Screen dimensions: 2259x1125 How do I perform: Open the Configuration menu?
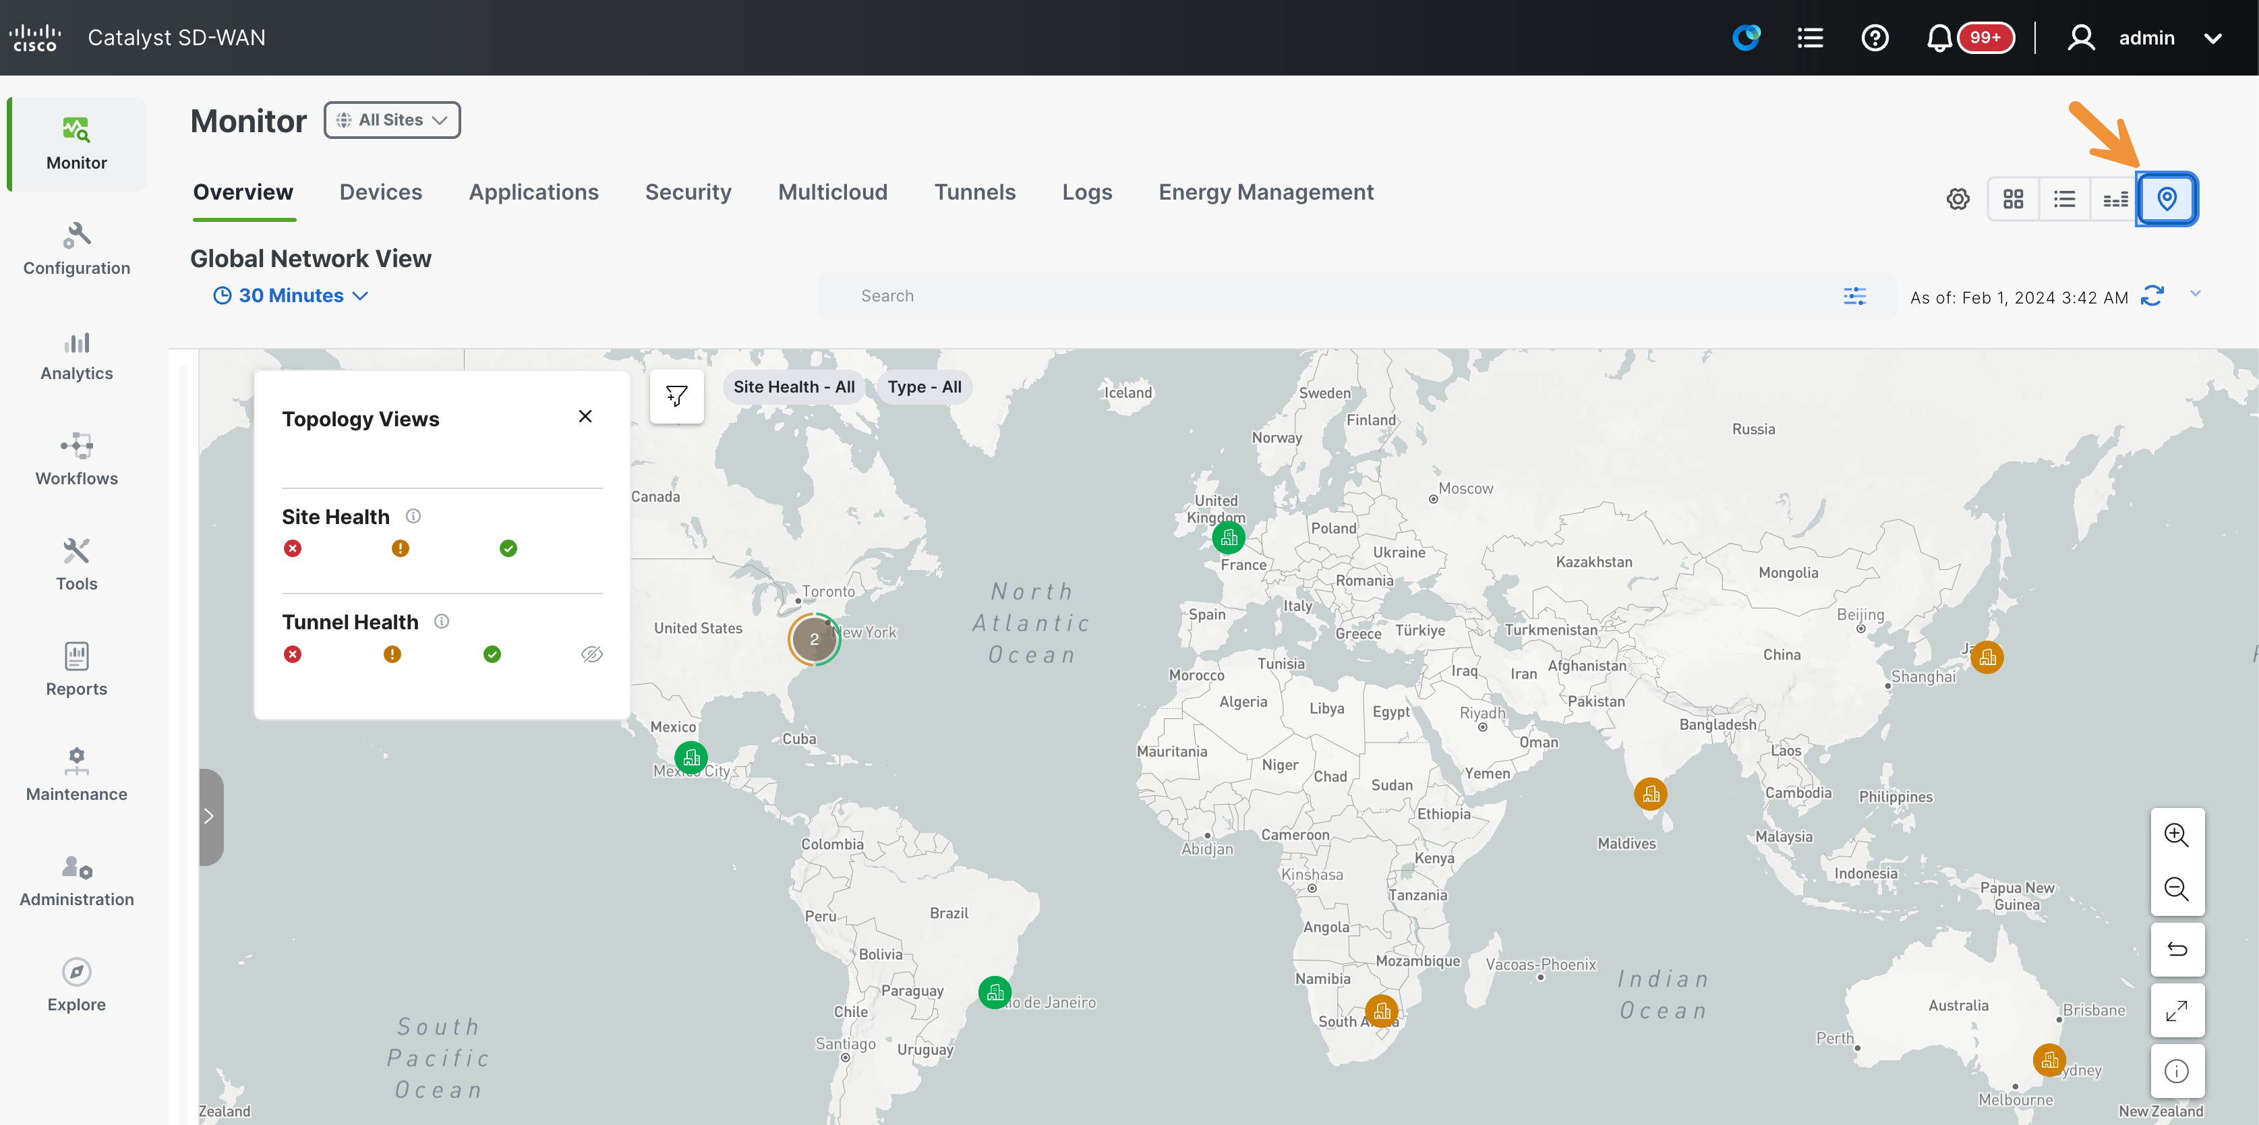tap(76, 249)
